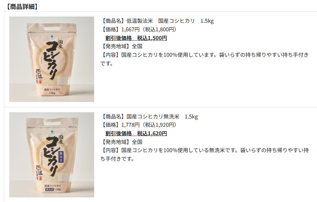Click the underlined 割引後価格 税込1,500円 text
Image resolution: width=317 pixels, height=202 pixels.
(136, 38)
